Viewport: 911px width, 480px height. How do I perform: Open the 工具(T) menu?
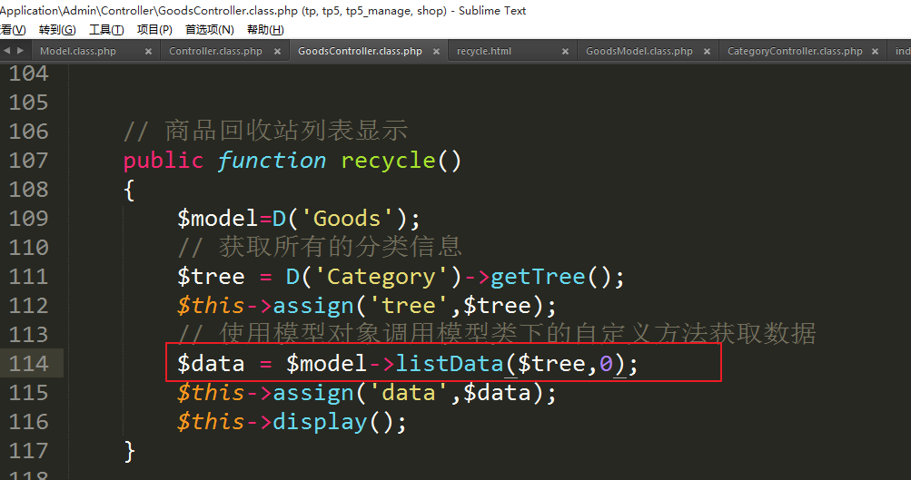click(106, 30)
